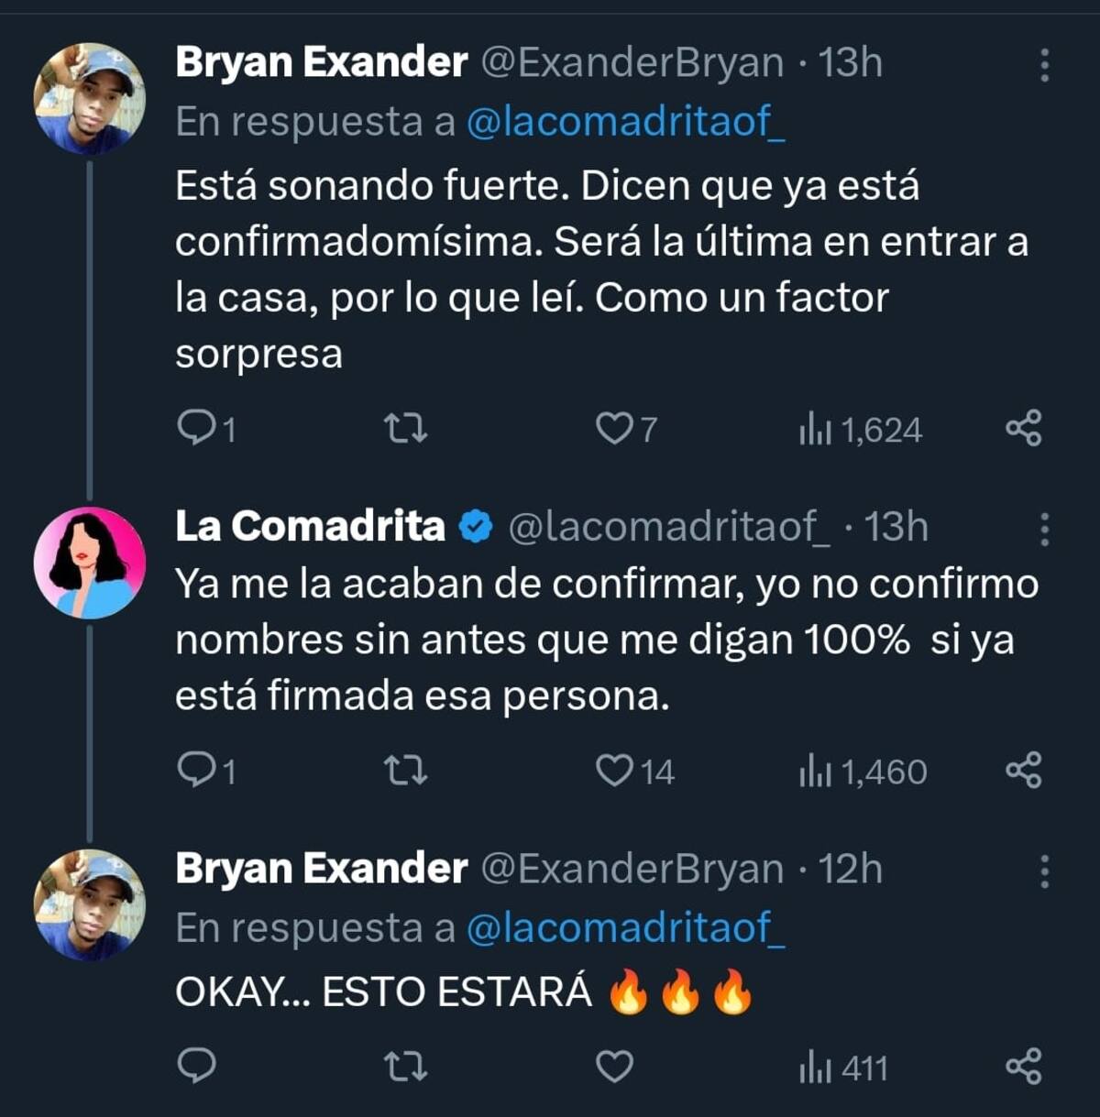The image size is (1100, 1117).
Task: Open La Comadrita's profile name link
Action: pos(310,527)
